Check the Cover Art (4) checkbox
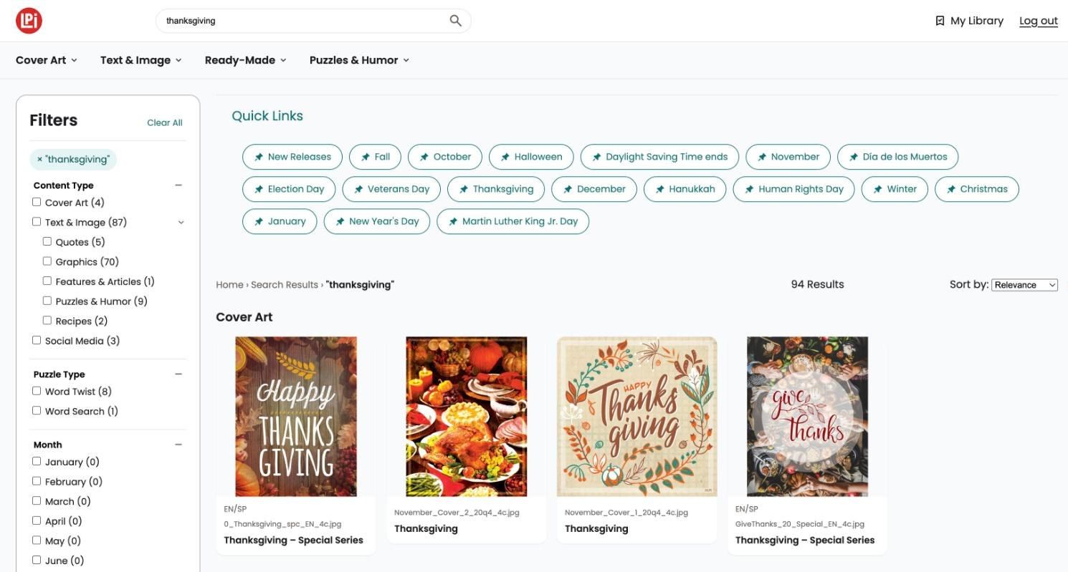The width and height of the screenshot is (1068, 572). 37,202
